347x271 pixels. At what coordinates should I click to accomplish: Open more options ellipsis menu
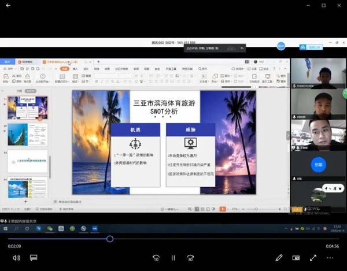(331, 257)
